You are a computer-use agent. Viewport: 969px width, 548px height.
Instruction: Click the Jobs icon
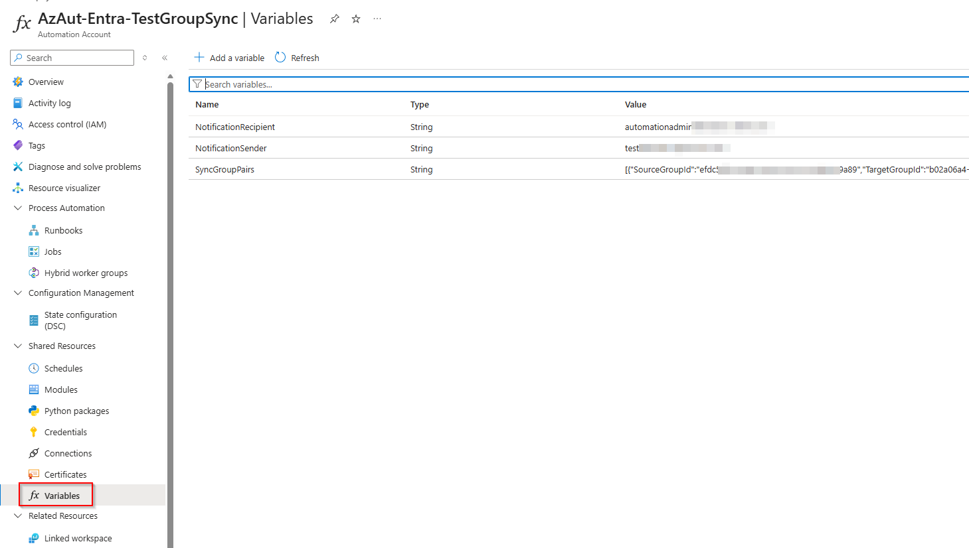point(34,251)
